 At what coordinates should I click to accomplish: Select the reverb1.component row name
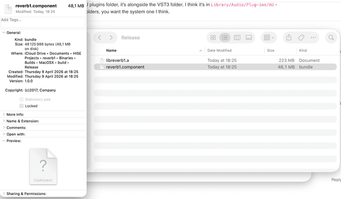point(125,67)
